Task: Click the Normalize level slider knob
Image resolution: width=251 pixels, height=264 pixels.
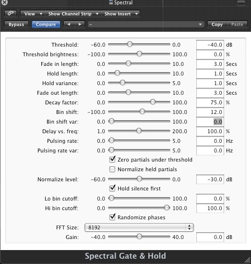Action: tap(139, 179)
